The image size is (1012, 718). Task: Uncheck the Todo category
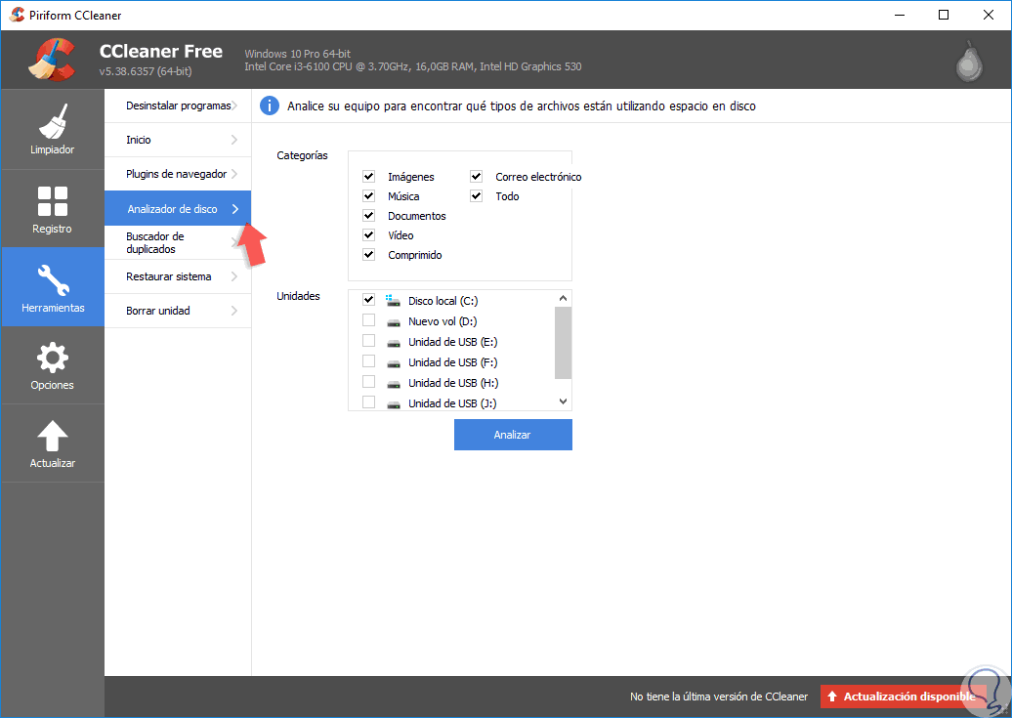pos(477,195)
